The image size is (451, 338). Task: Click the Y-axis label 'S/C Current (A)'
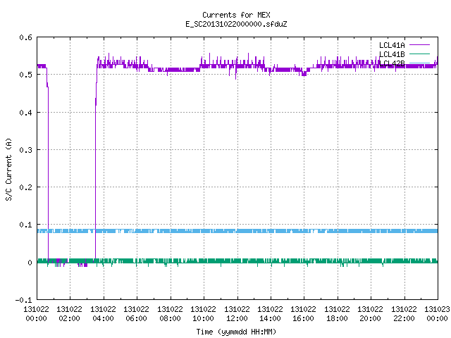[x=8, y=169]
